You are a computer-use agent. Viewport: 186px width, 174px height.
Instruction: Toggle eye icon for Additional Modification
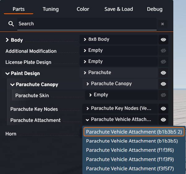pyautogui.click(x=163, y=51)
